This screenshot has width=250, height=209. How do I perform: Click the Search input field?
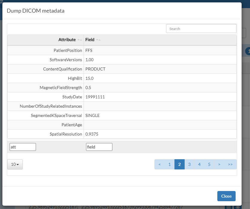point(201,28)
